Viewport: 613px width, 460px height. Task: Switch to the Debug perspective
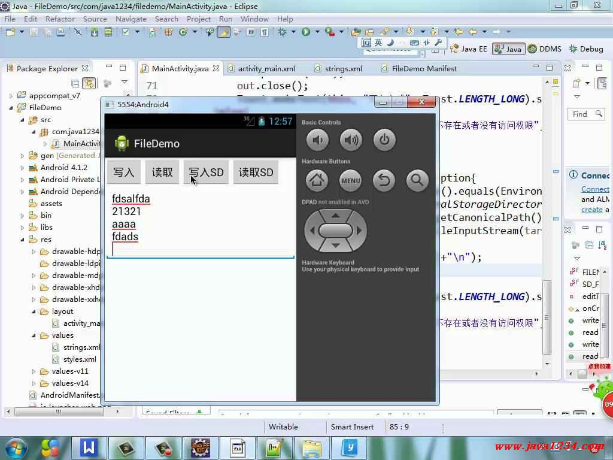(x=585, y=49)
